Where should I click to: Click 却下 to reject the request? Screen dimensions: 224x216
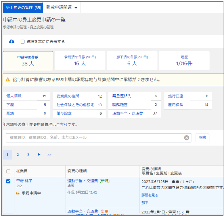click(145, 203)
